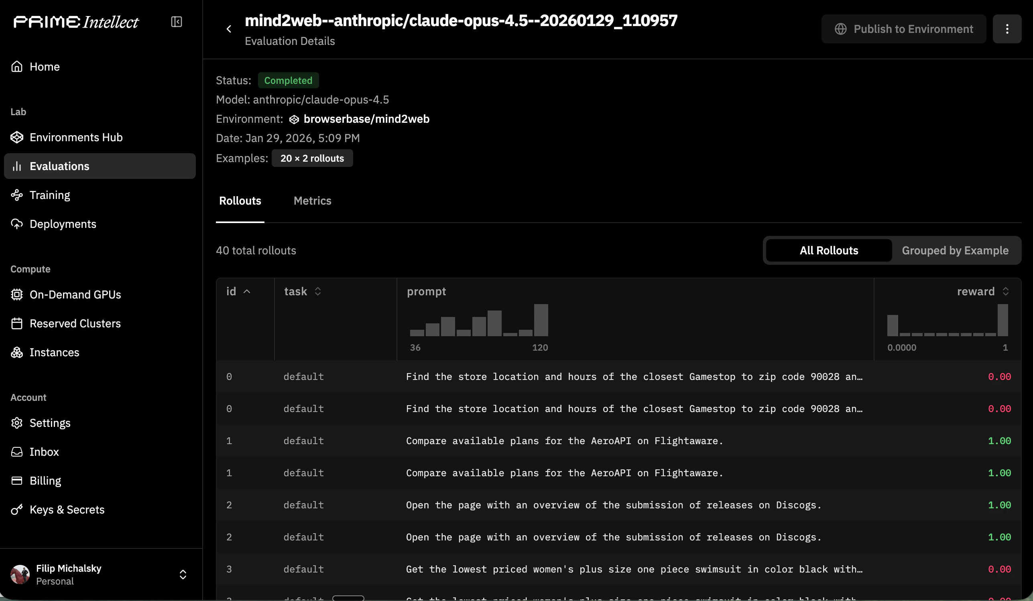Sort rollouts by the id column chevron
The image size is (1033, 601).
(248, 291)
